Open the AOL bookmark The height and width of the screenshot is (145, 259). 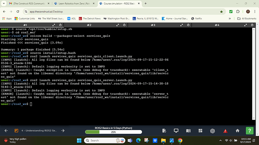click(x=71, y=19)
